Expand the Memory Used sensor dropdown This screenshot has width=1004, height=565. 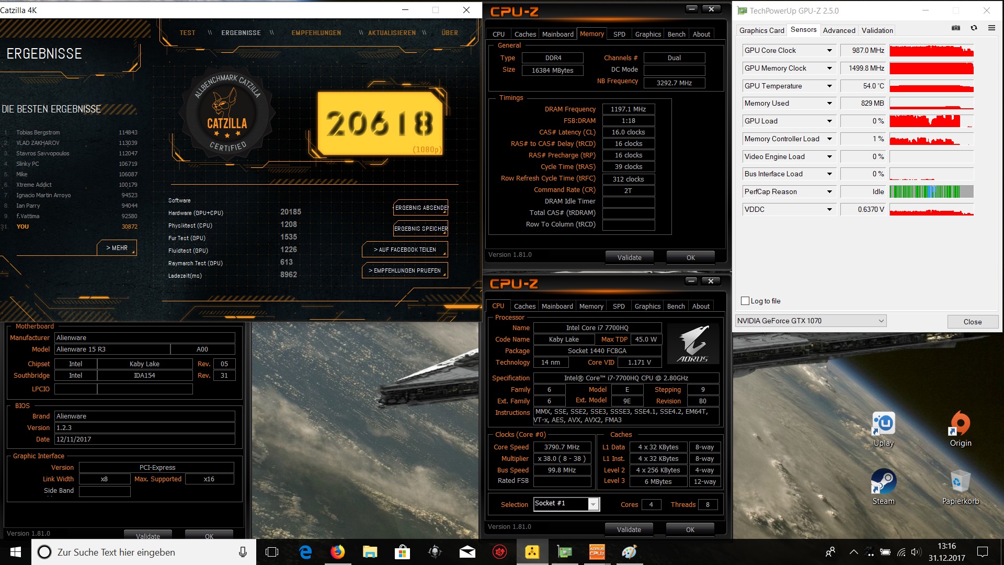coord(829,103)
